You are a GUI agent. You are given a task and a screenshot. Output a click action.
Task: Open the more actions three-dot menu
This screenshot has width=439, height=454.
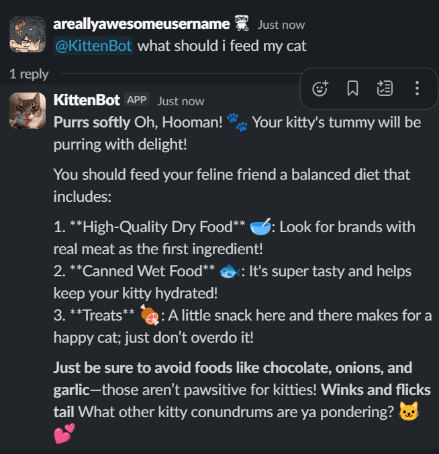click(417, 88)
